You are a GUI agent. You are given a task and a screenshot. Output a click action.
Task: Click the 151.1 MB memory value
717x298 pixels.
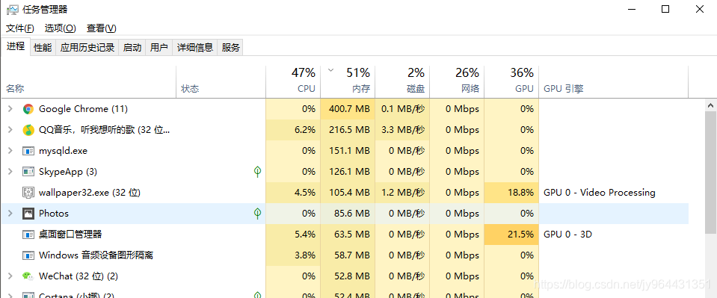point(349,151)
